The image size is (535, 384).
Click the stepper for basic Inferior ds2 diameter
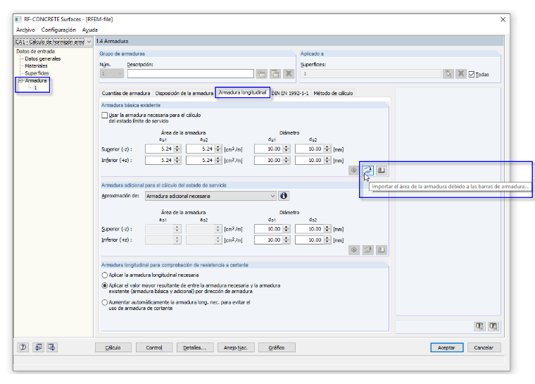click(x=327, y=160)
